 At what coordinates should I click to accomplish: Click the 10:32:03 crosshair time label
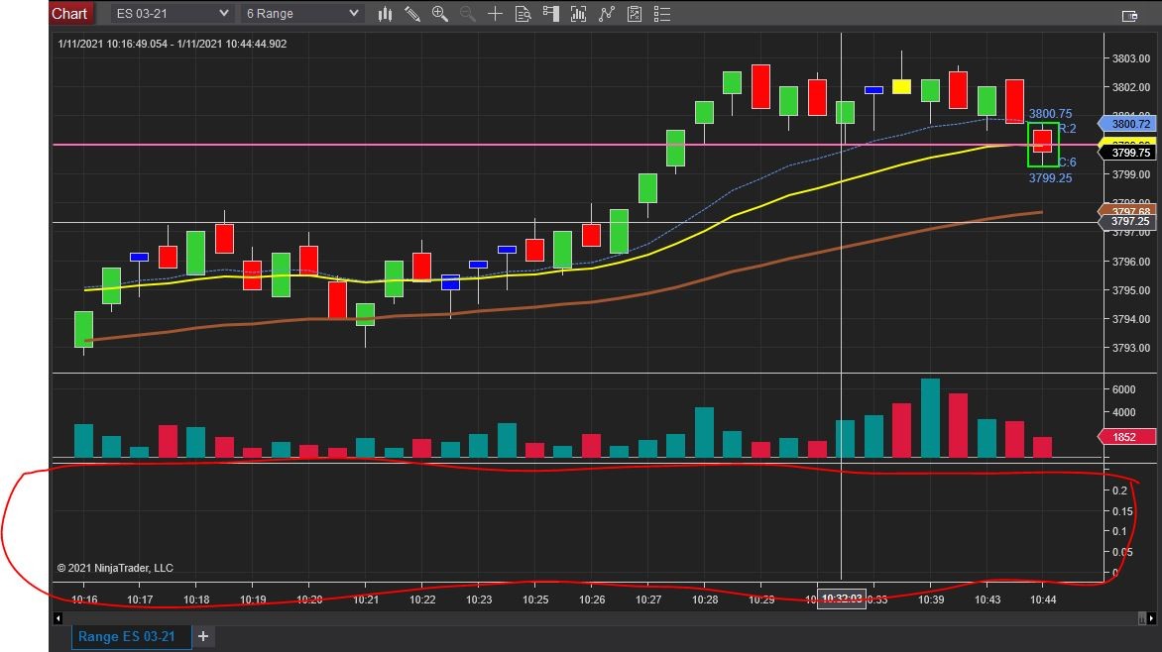(842, 598)
